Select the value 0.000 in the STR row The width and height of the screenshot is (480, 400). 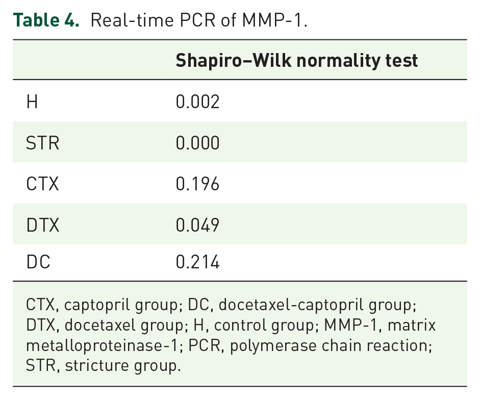click(x=198, y=143)
